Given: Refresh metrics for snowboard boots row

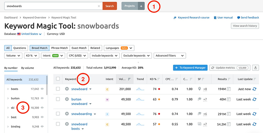Looking at the screenshot, I should [x=254, y=124].
